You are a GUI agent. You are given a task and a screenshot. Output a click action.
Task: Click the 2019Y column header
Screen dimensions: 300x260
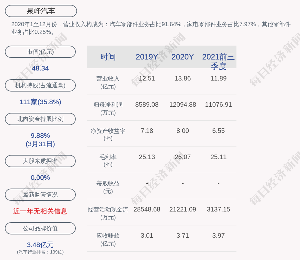[147, 57]
